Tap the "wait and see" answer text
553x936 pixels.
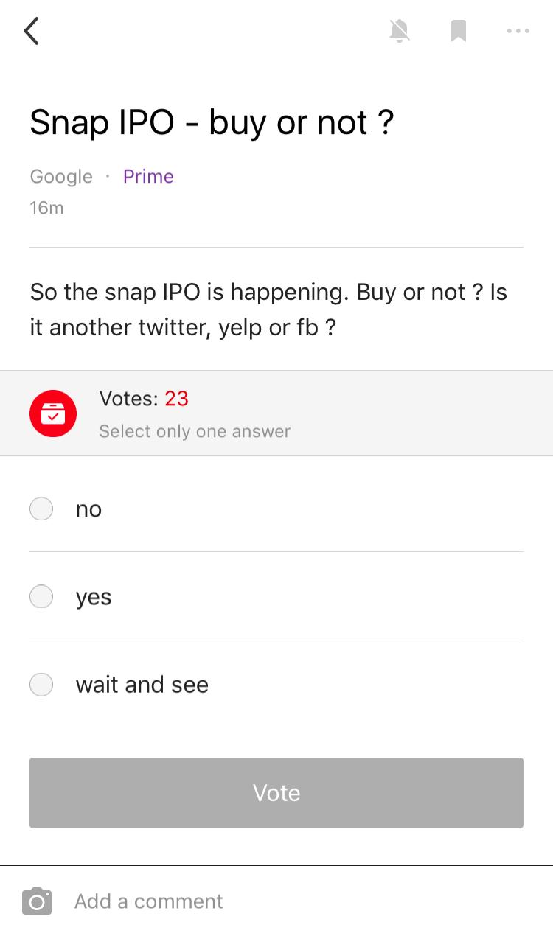142,685
